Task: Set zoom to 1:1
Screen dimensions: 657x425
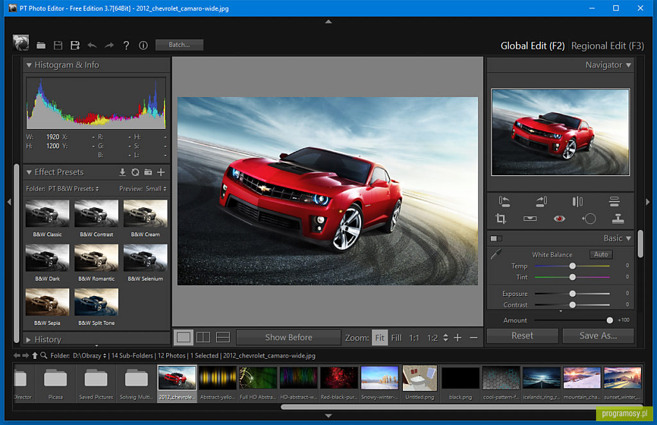Action: point(414,338)
